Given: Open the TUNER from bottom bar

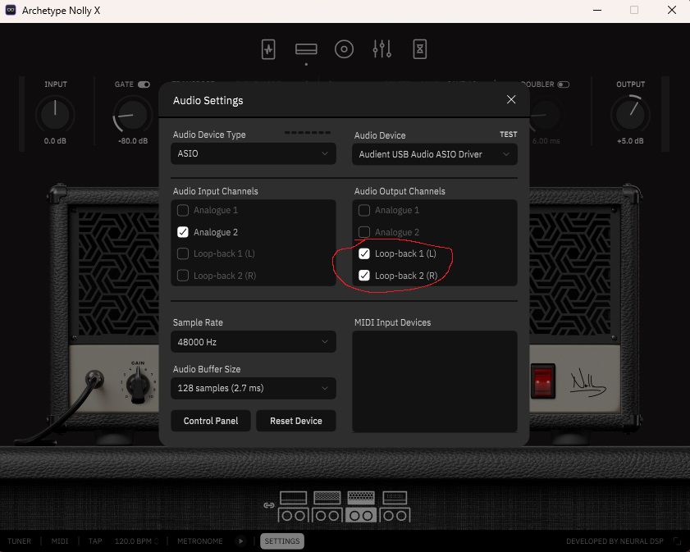Looking at the screenshot, I should point(20,541).
